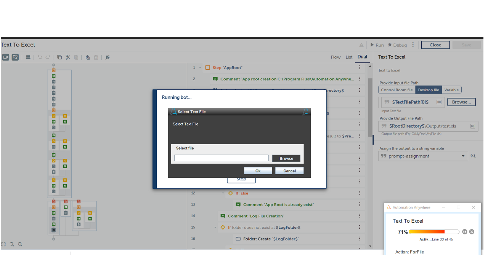Viewport: 488px width, 274px height.
Task: Click the paste from shared clipboard icon
Action: (96, 57)
